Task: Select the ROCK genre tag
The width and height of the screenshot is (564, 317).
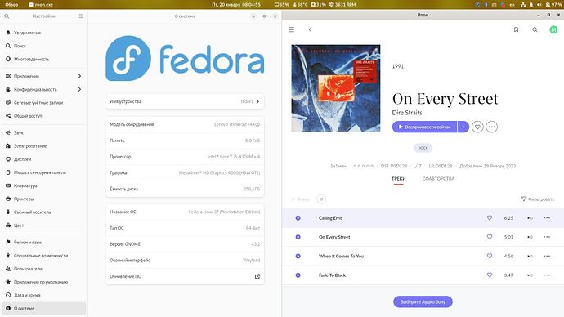Action: (x=423, y=148)
